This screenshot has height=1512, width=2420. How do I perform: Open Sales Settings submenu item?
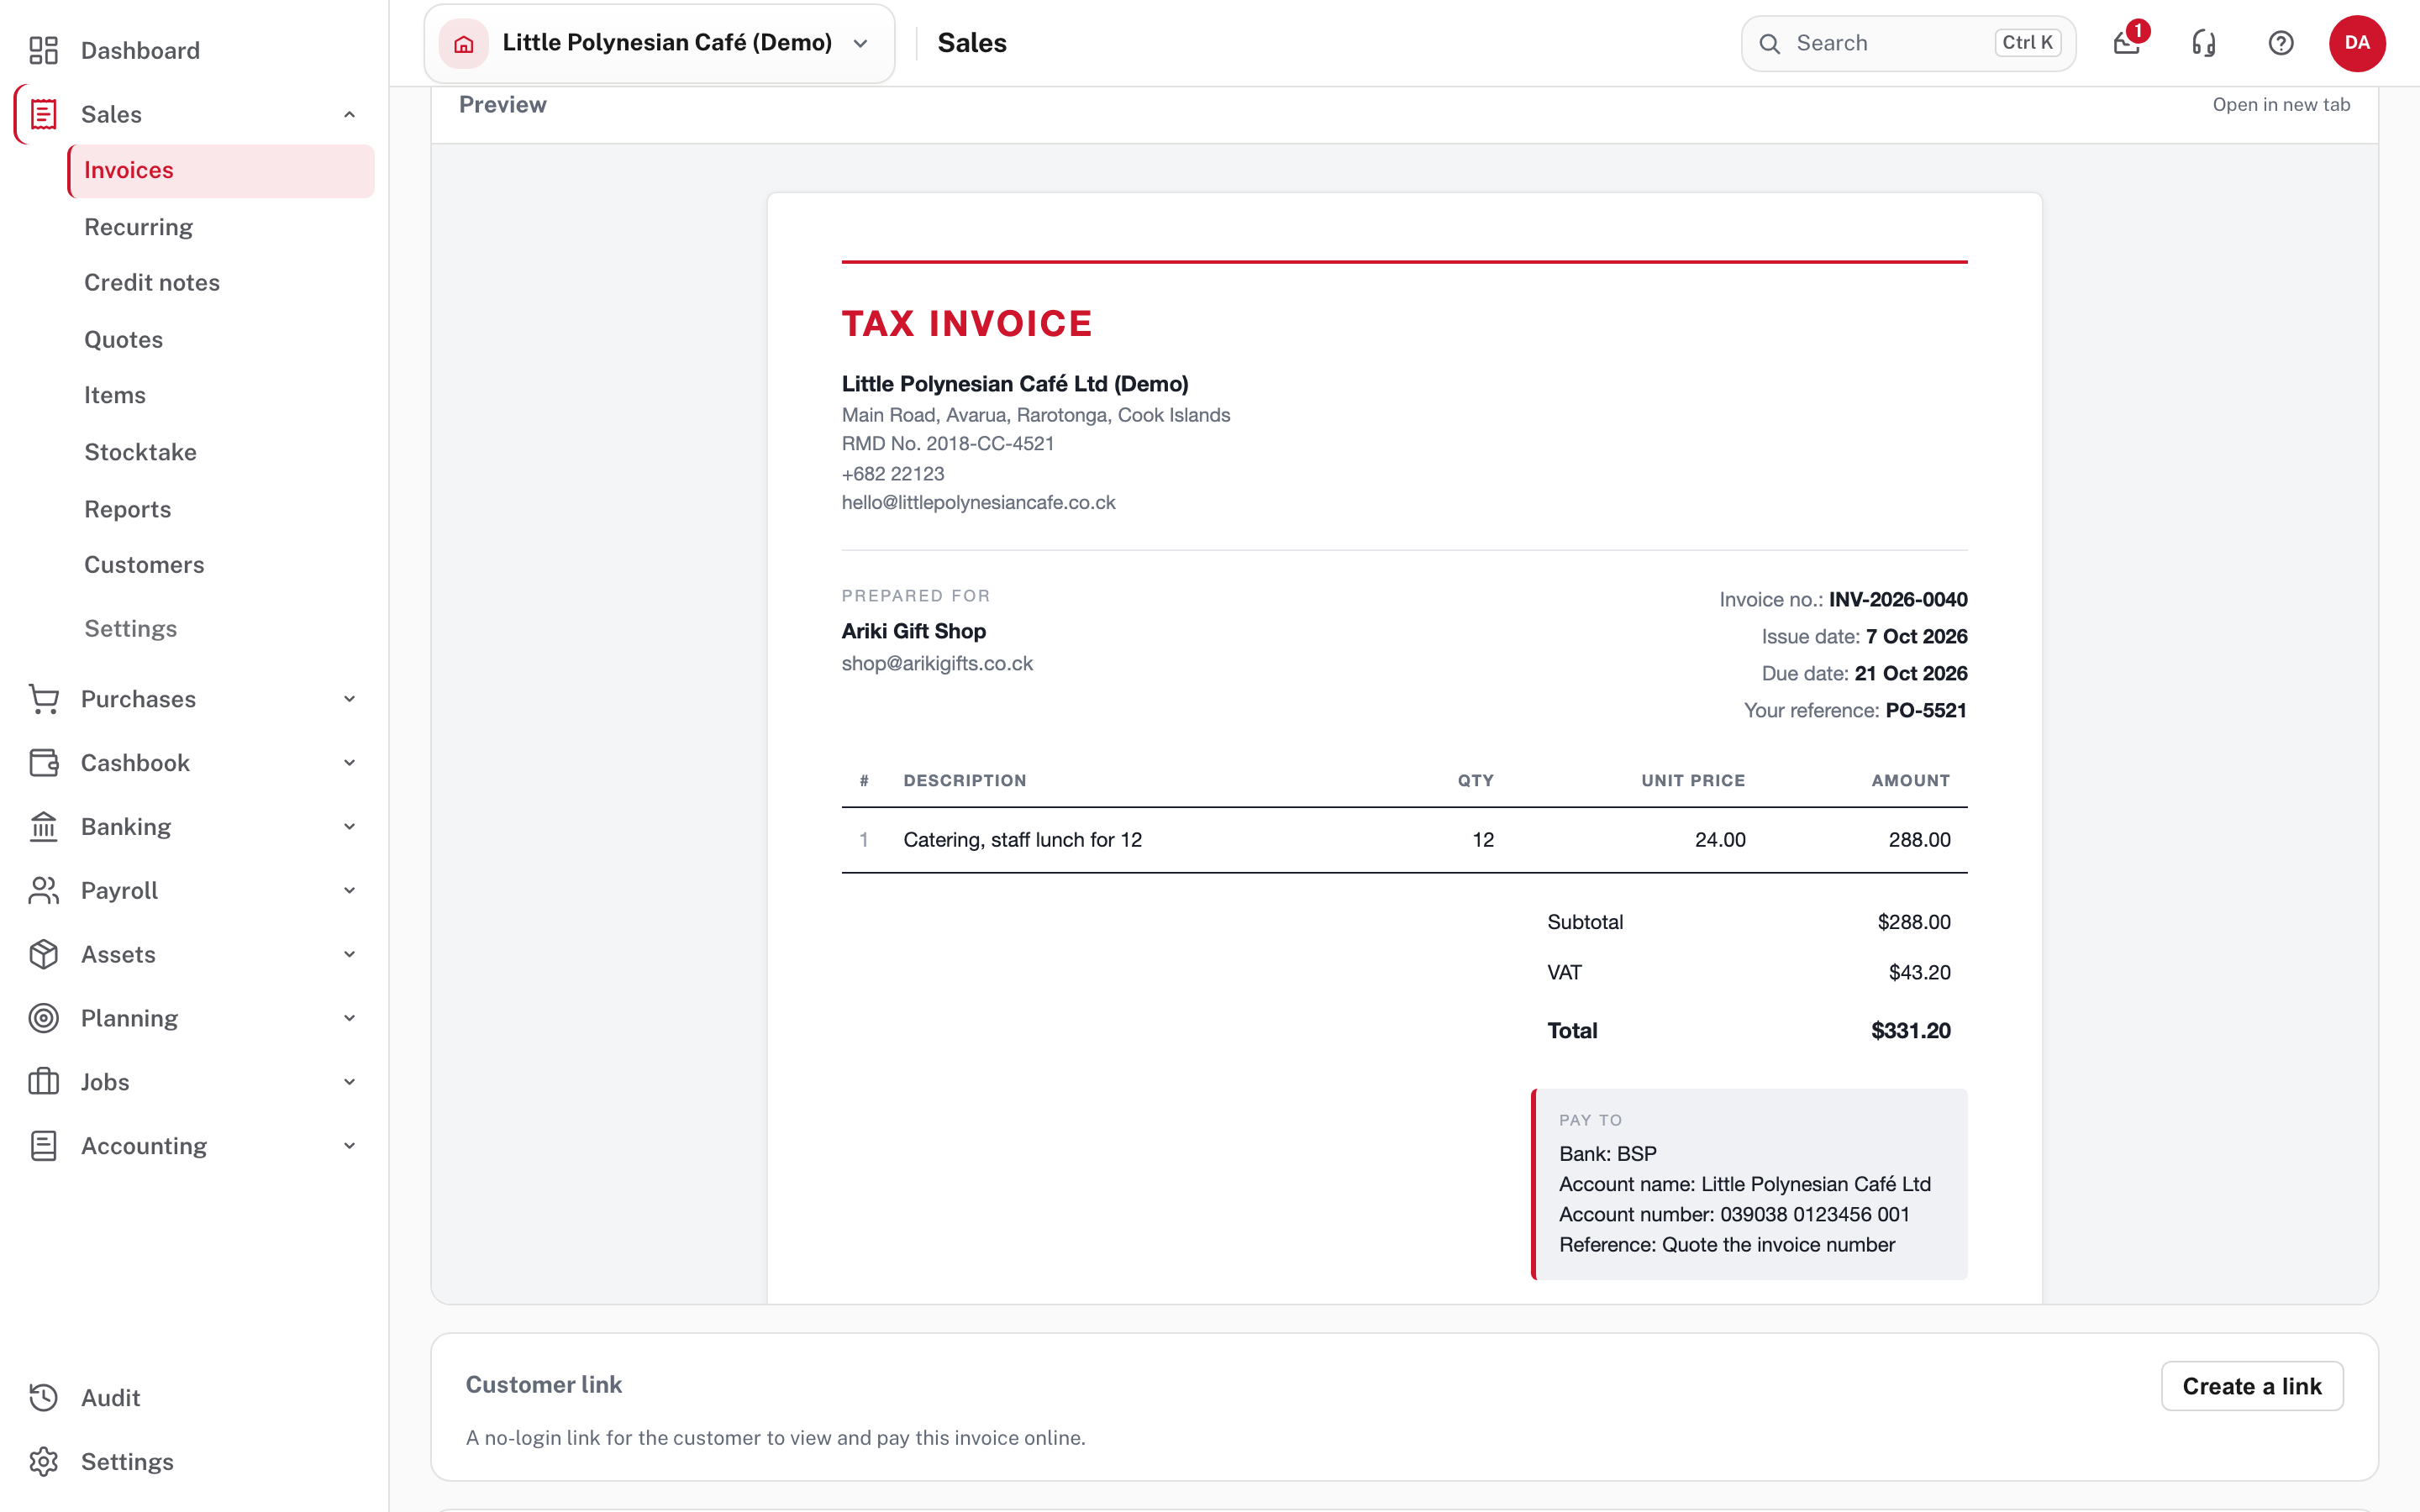pyautogui.click(x=130, y=629)
